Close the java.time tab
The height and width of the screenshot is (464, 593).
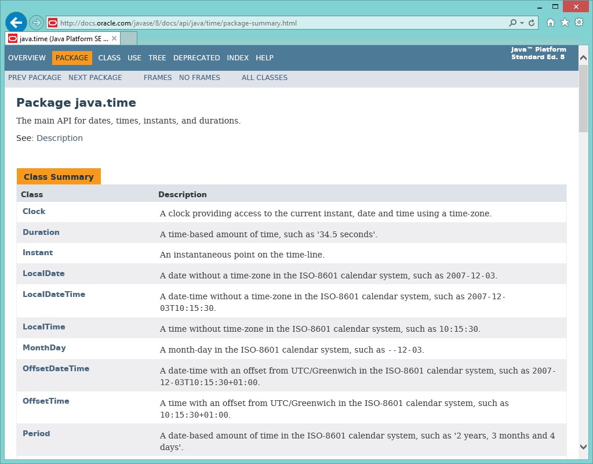pos(114,38)
